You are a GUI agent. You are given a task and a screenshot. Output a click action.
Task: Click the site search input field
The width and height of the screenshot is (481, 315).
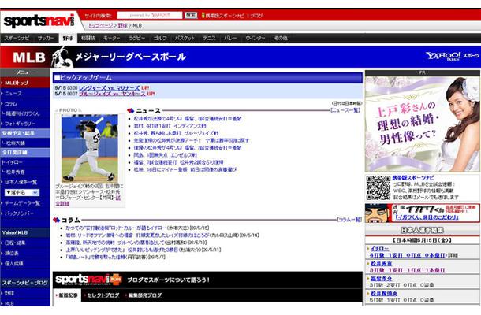[149, 15]
